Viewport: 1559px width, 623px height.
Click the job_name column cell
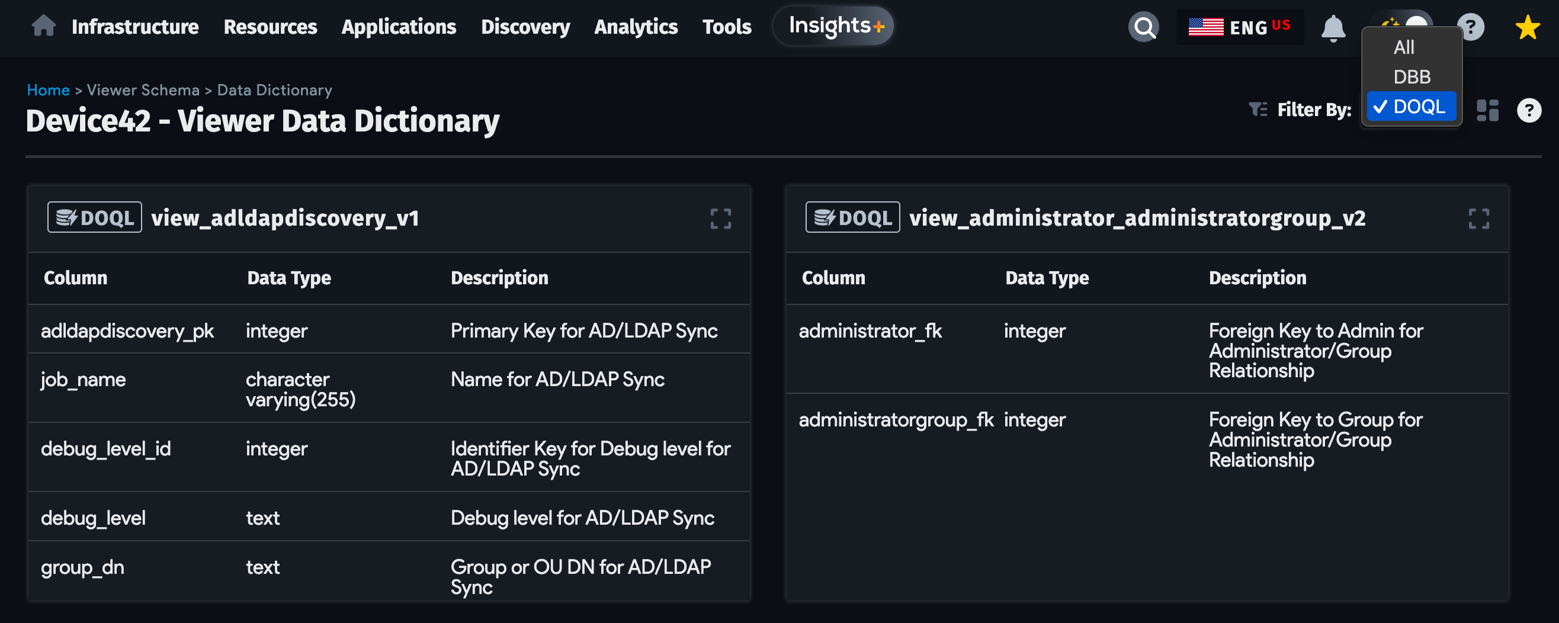pyautogui.click(x=83, y=379)
